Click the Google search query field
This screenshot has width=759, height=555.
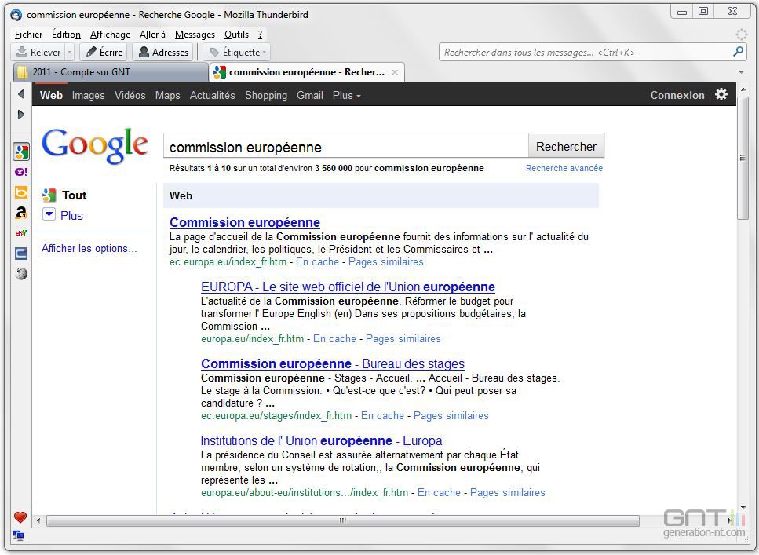tap(345, 146)
